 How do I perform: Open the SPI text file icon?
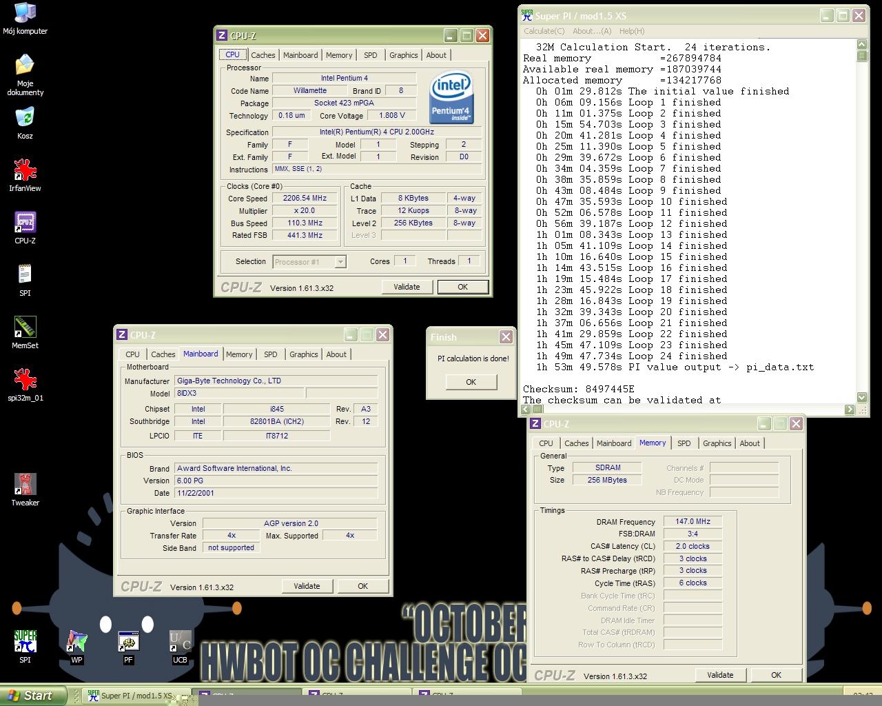pyautogui.click(x=25, y=274)
